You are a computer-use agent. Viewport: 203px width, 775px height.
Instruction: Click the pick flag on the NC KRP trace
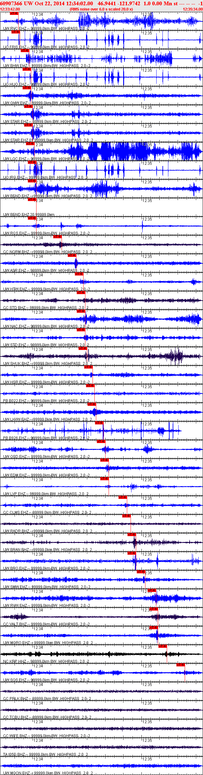coord(163,646)
